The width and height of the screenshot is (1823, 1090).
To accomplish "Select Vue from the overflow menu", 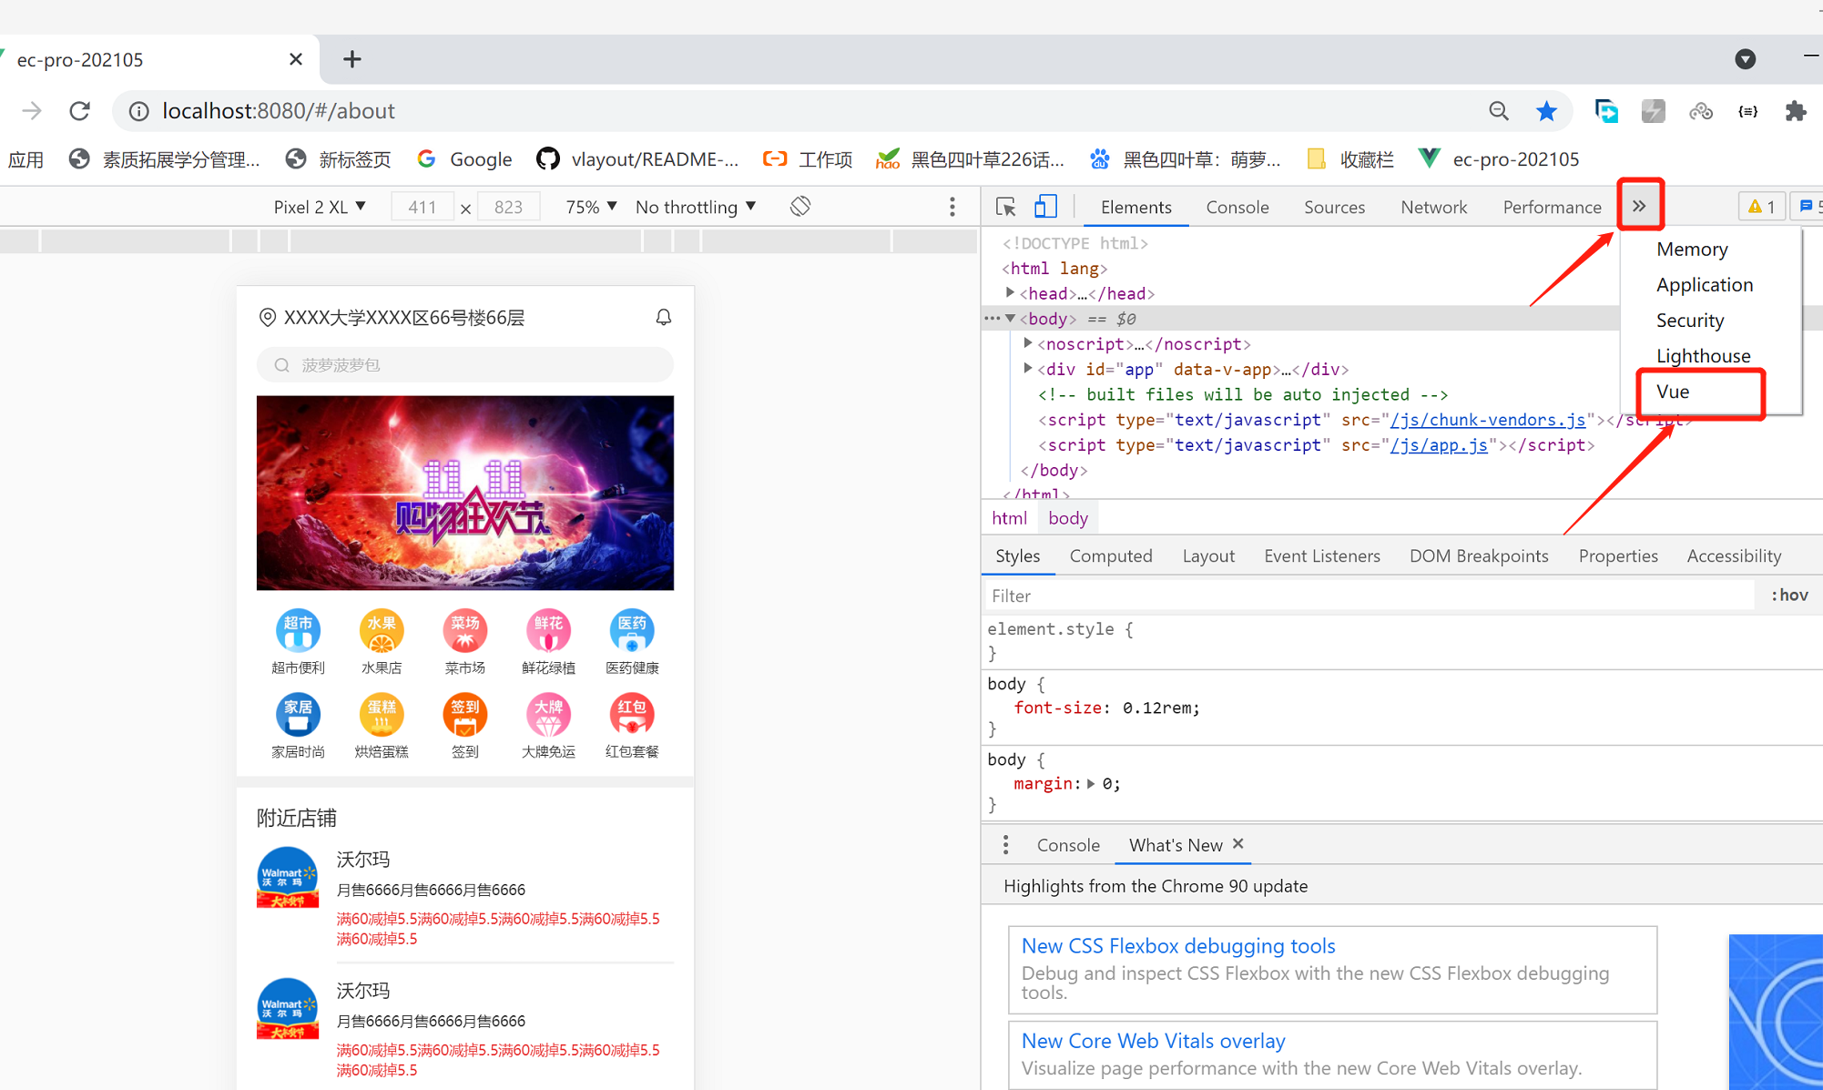I will (1673, 392).
